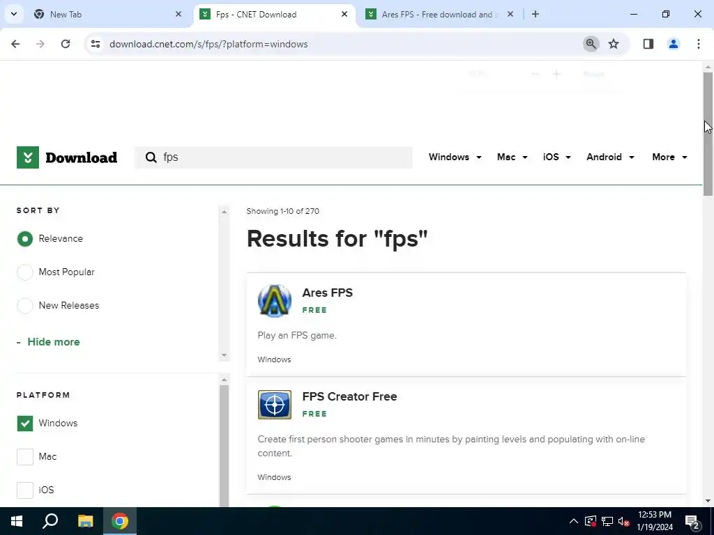The width and height of the screenshot is (714, 535).
Task: Uncheck the Windows platform checkbox
Action: (x=25, y=423)
